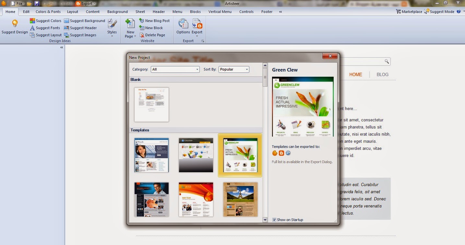Click the Suggest Background icon

click(66, 21)
